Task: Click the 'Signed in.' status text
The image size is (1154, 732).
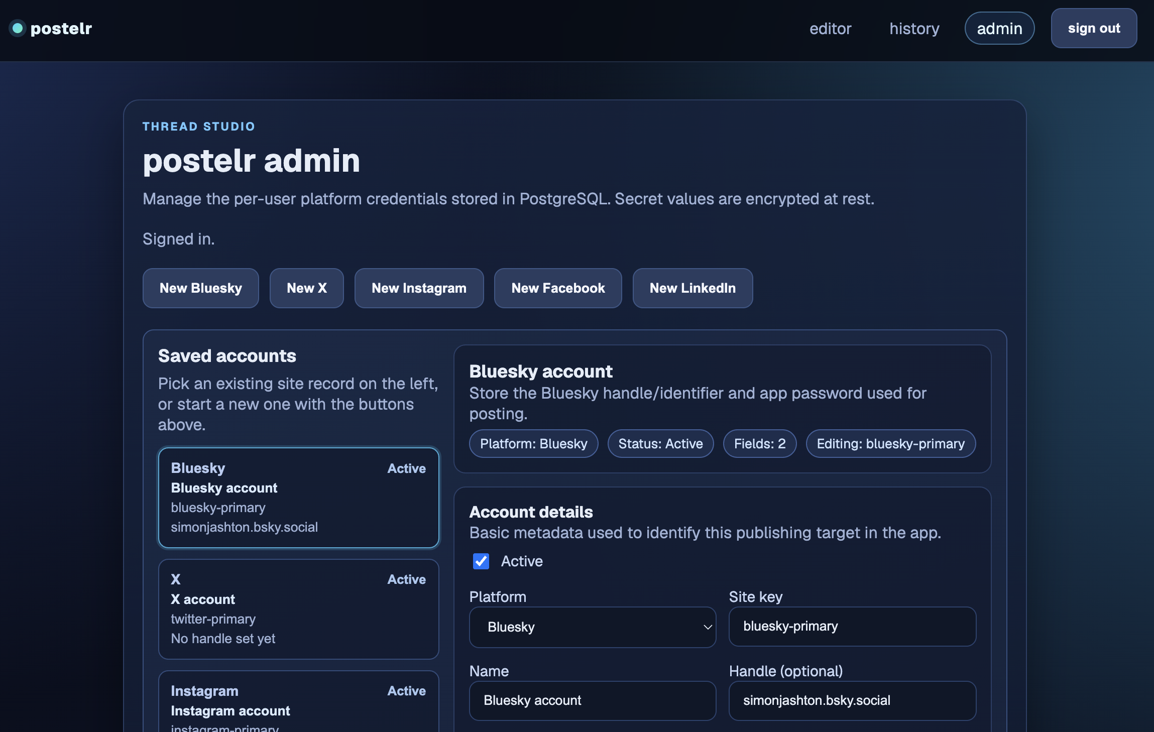Action: click(179, 239)
